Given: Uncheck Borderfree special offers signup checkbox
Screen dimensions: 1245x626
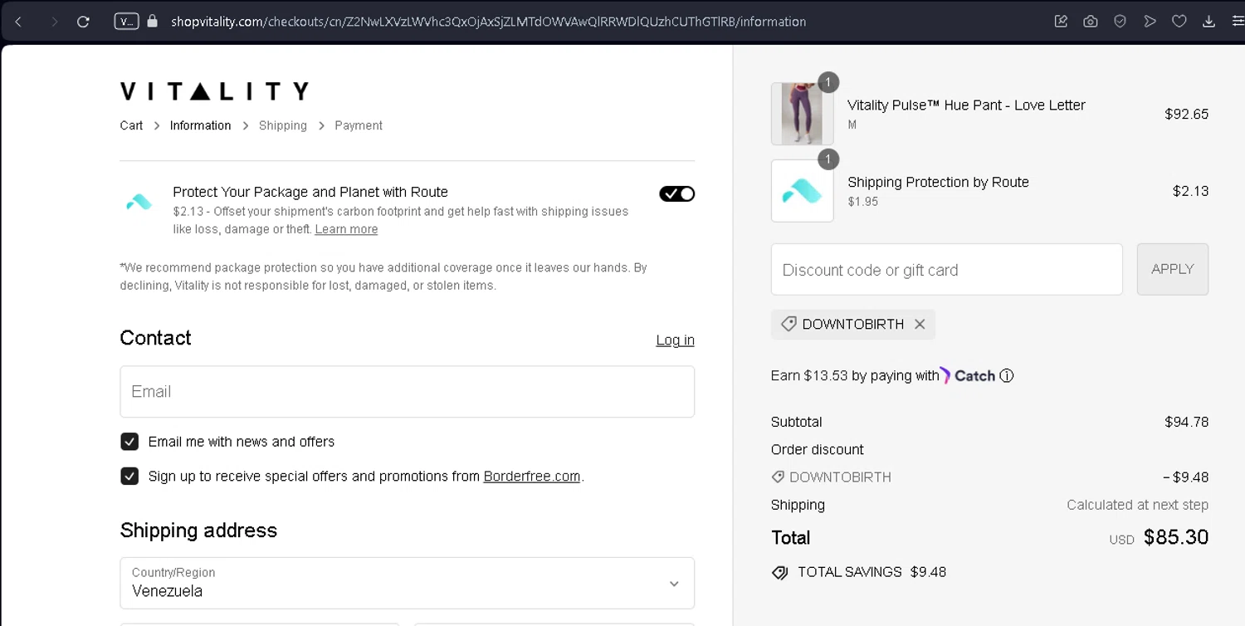Looking at the screenshot, I should (x=129, y=477).
